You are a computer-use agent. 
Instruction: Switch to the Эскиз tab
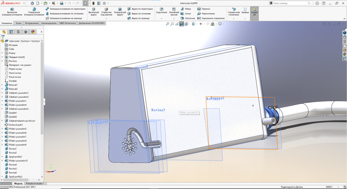19,23
